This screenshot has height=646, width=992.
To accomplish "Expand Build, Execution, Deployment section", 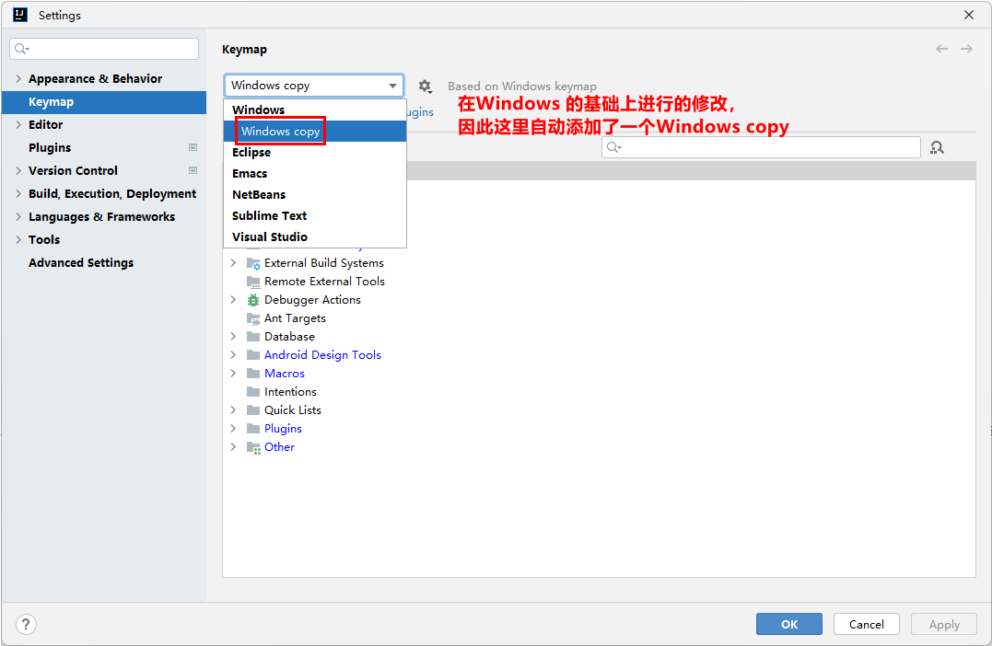I will (x=18, y=193).
